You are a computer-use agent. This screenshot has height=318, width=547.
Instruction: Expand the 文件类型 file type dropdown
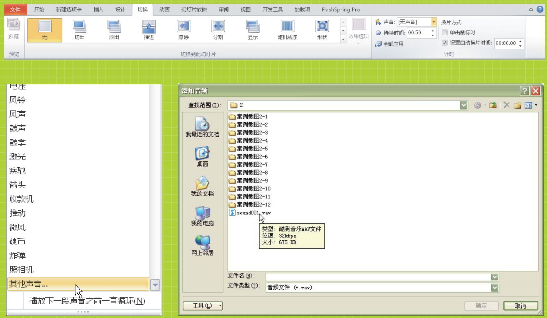point(495,288)
